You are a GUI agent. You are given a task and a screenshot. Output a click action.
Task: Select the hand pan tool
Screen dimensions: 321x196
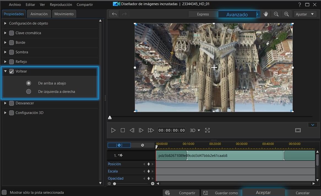[266, 14]
